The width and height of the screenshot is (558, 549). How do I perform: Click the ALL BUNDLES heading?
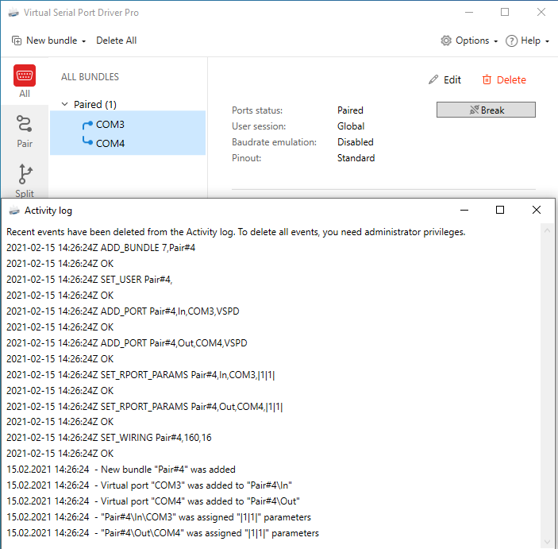pos(90,77)
